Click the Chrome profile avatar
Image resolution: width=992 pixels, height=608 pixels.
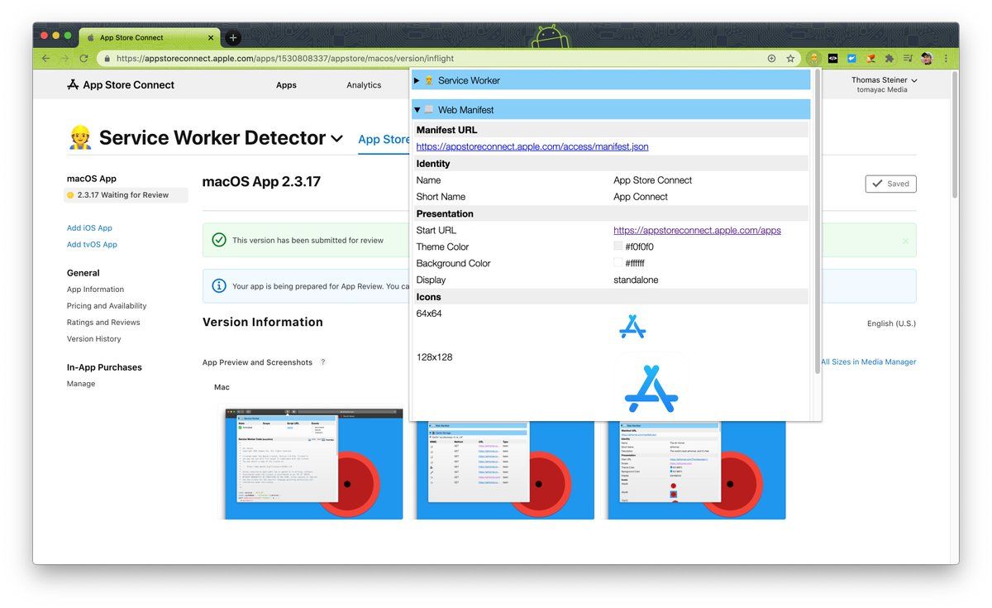927,59
